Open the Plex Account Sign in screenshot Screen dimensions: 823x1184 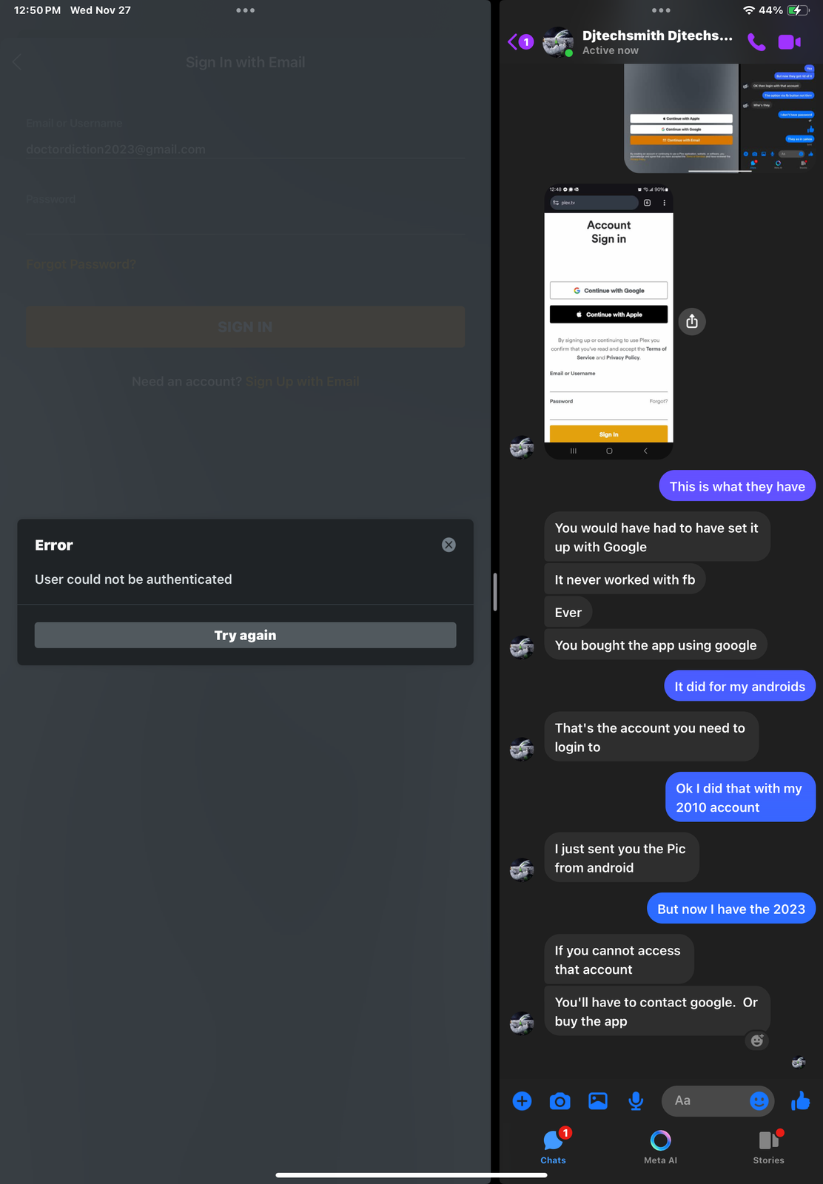[x=608, y=323]
